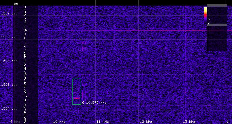The width and height of the screenshot is (232, 124).
Task: Click the lower gray histogram range bar
Action: tap(217, 25)
